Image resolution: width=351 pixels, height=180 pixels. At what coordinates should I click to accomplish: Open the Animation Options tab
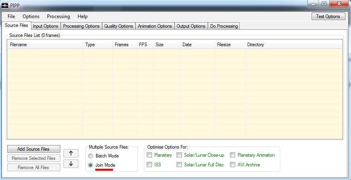coord(155,26)
